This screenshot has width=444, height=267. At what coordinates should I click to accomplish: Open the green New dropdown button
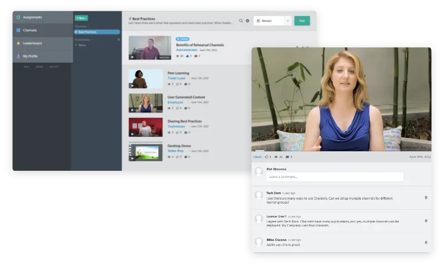pyautogui.click(x=81, y=18)
